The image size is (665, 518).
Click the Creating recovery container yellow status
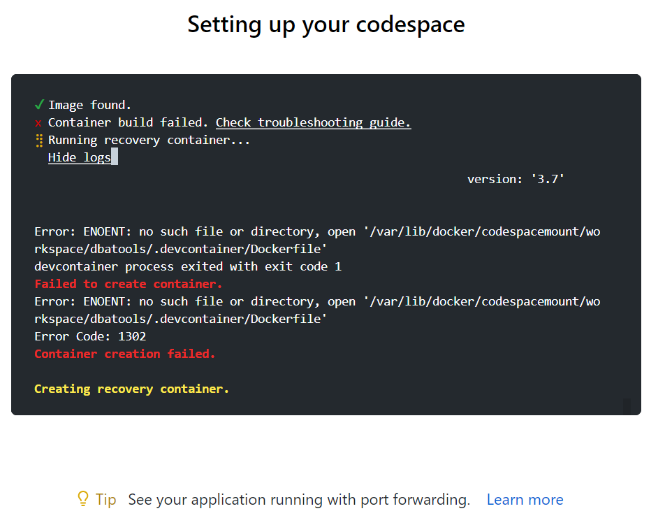pyautogui.click(x=132, y=388)
